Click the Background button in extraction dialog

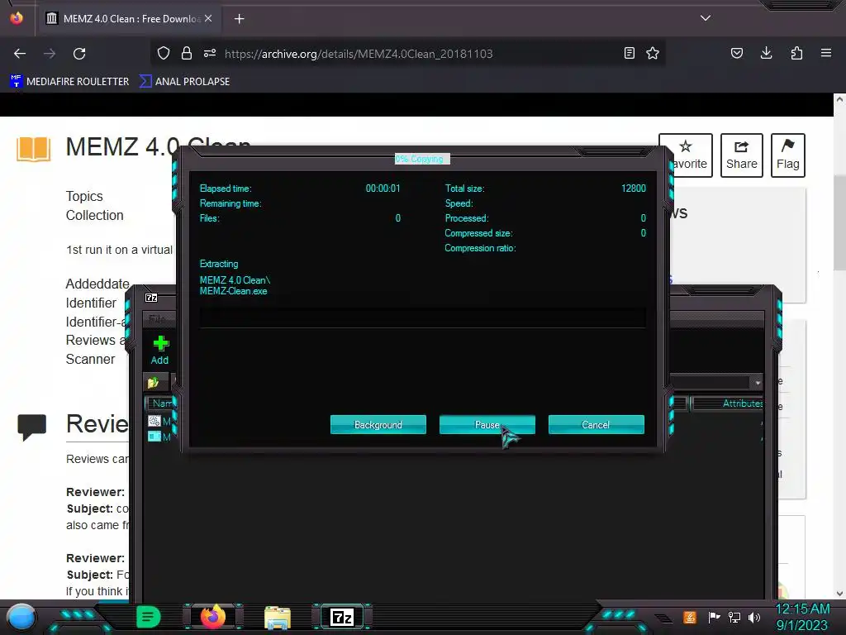tap(378, 424)
